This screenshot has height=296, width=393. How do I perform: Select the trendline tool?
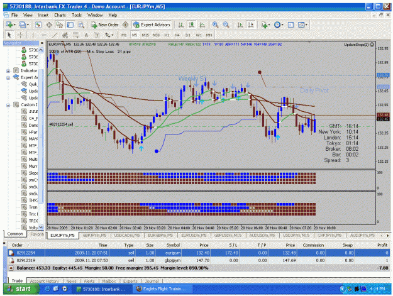(x=54, y=35)
